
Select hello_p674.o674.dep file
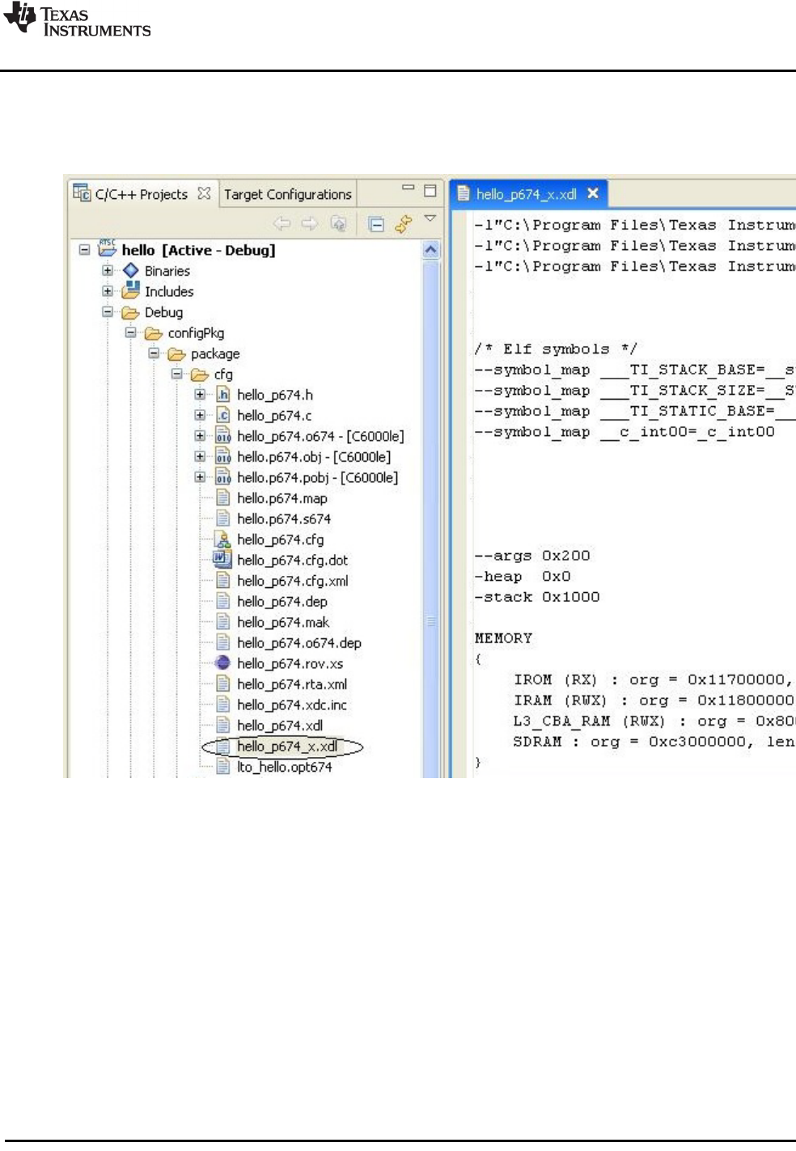(299, 643)
